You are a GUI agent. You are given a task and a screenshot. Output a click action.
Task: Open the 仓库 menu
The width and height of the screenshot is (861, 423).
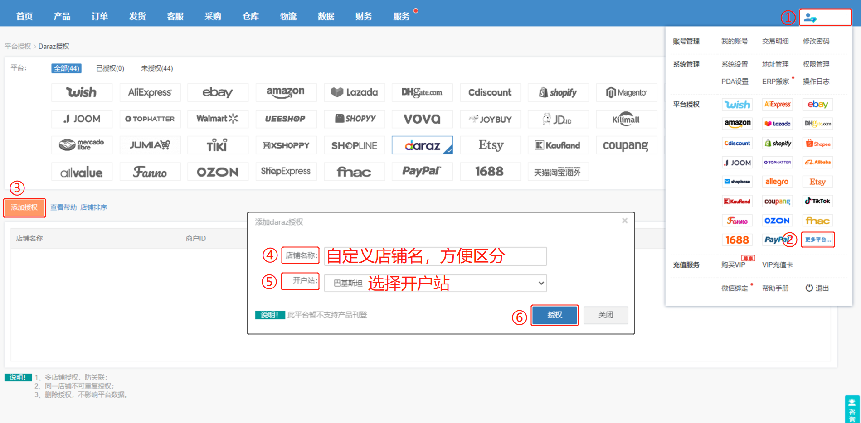tap(251, 16)
